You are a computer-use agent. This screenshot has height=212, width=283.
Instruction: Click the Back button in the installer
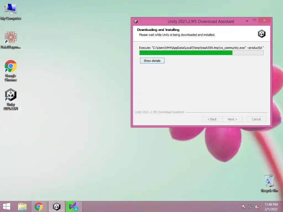[x=212, y=119]
